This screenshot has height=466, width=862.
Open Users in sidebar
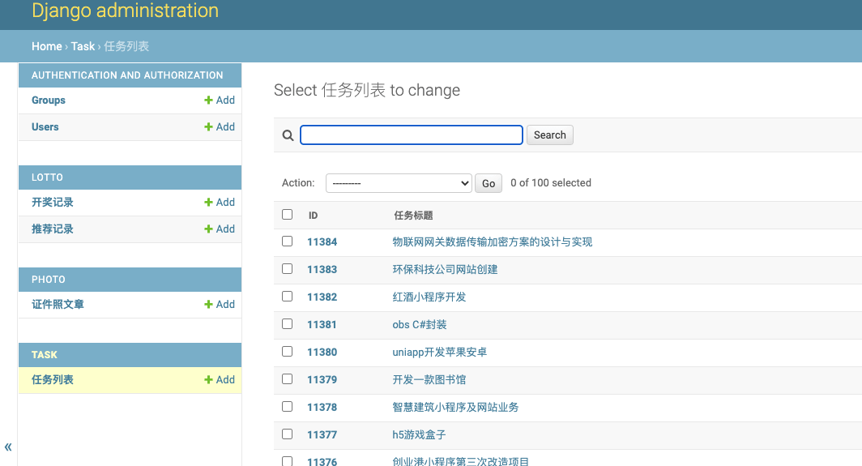[45, 126]
